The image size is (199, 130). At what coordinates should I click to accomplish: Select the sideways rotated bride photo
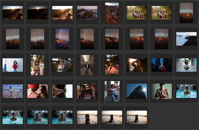click(62, 91)
